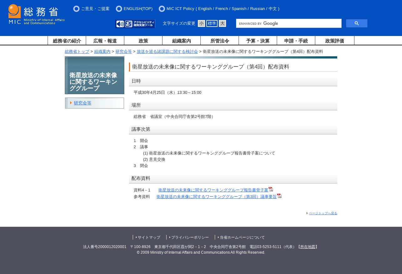Open the 所管法令 menu
The width and height of the screenshot is (402, 274).
[x=220, y=41]
